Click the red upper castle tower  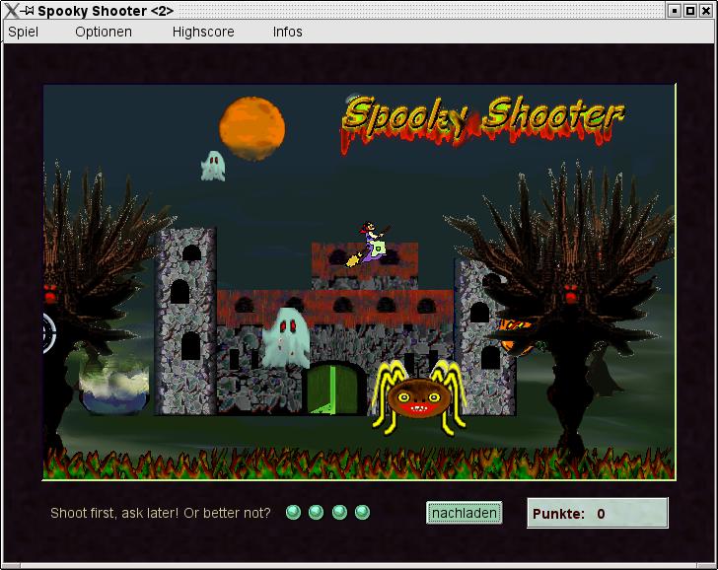point(365,266)
